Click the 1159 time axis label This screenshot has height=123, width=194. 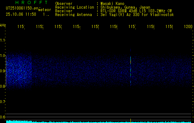169,26
